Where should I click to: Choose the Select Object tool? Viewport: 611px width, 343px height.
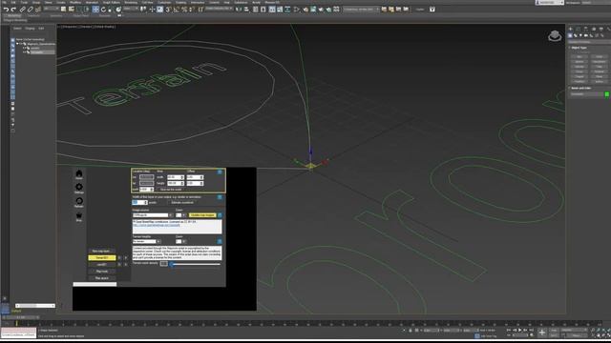coord(63,9)
